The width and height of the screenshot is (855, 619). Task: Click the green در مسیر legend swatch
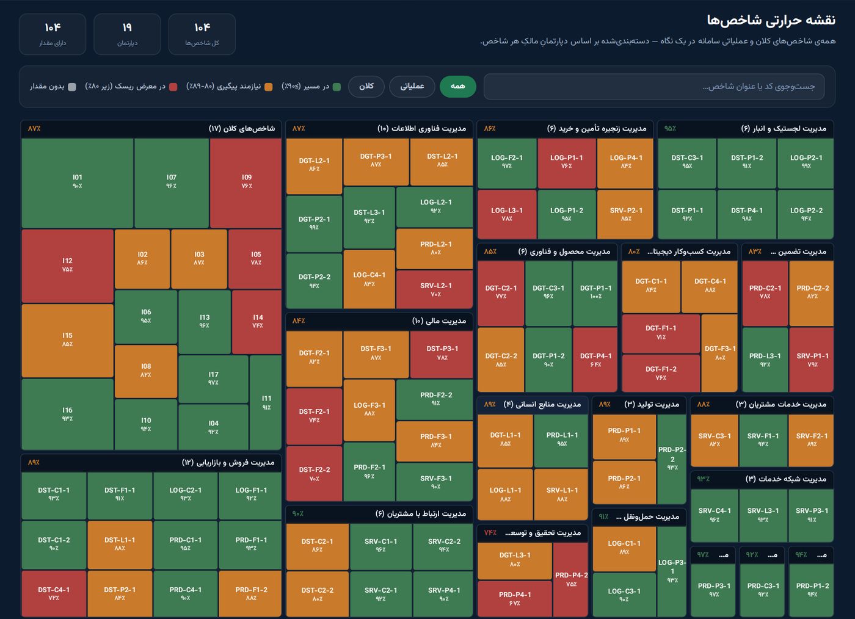pyautogui.click(x=336, y=87)
